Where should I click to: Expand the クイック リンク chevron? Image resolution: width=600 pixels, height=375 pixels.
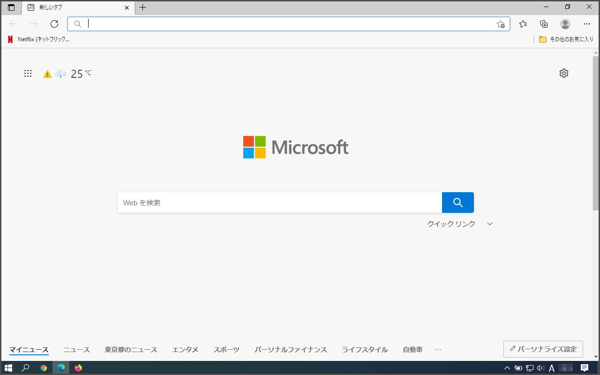tap(490, 224)
